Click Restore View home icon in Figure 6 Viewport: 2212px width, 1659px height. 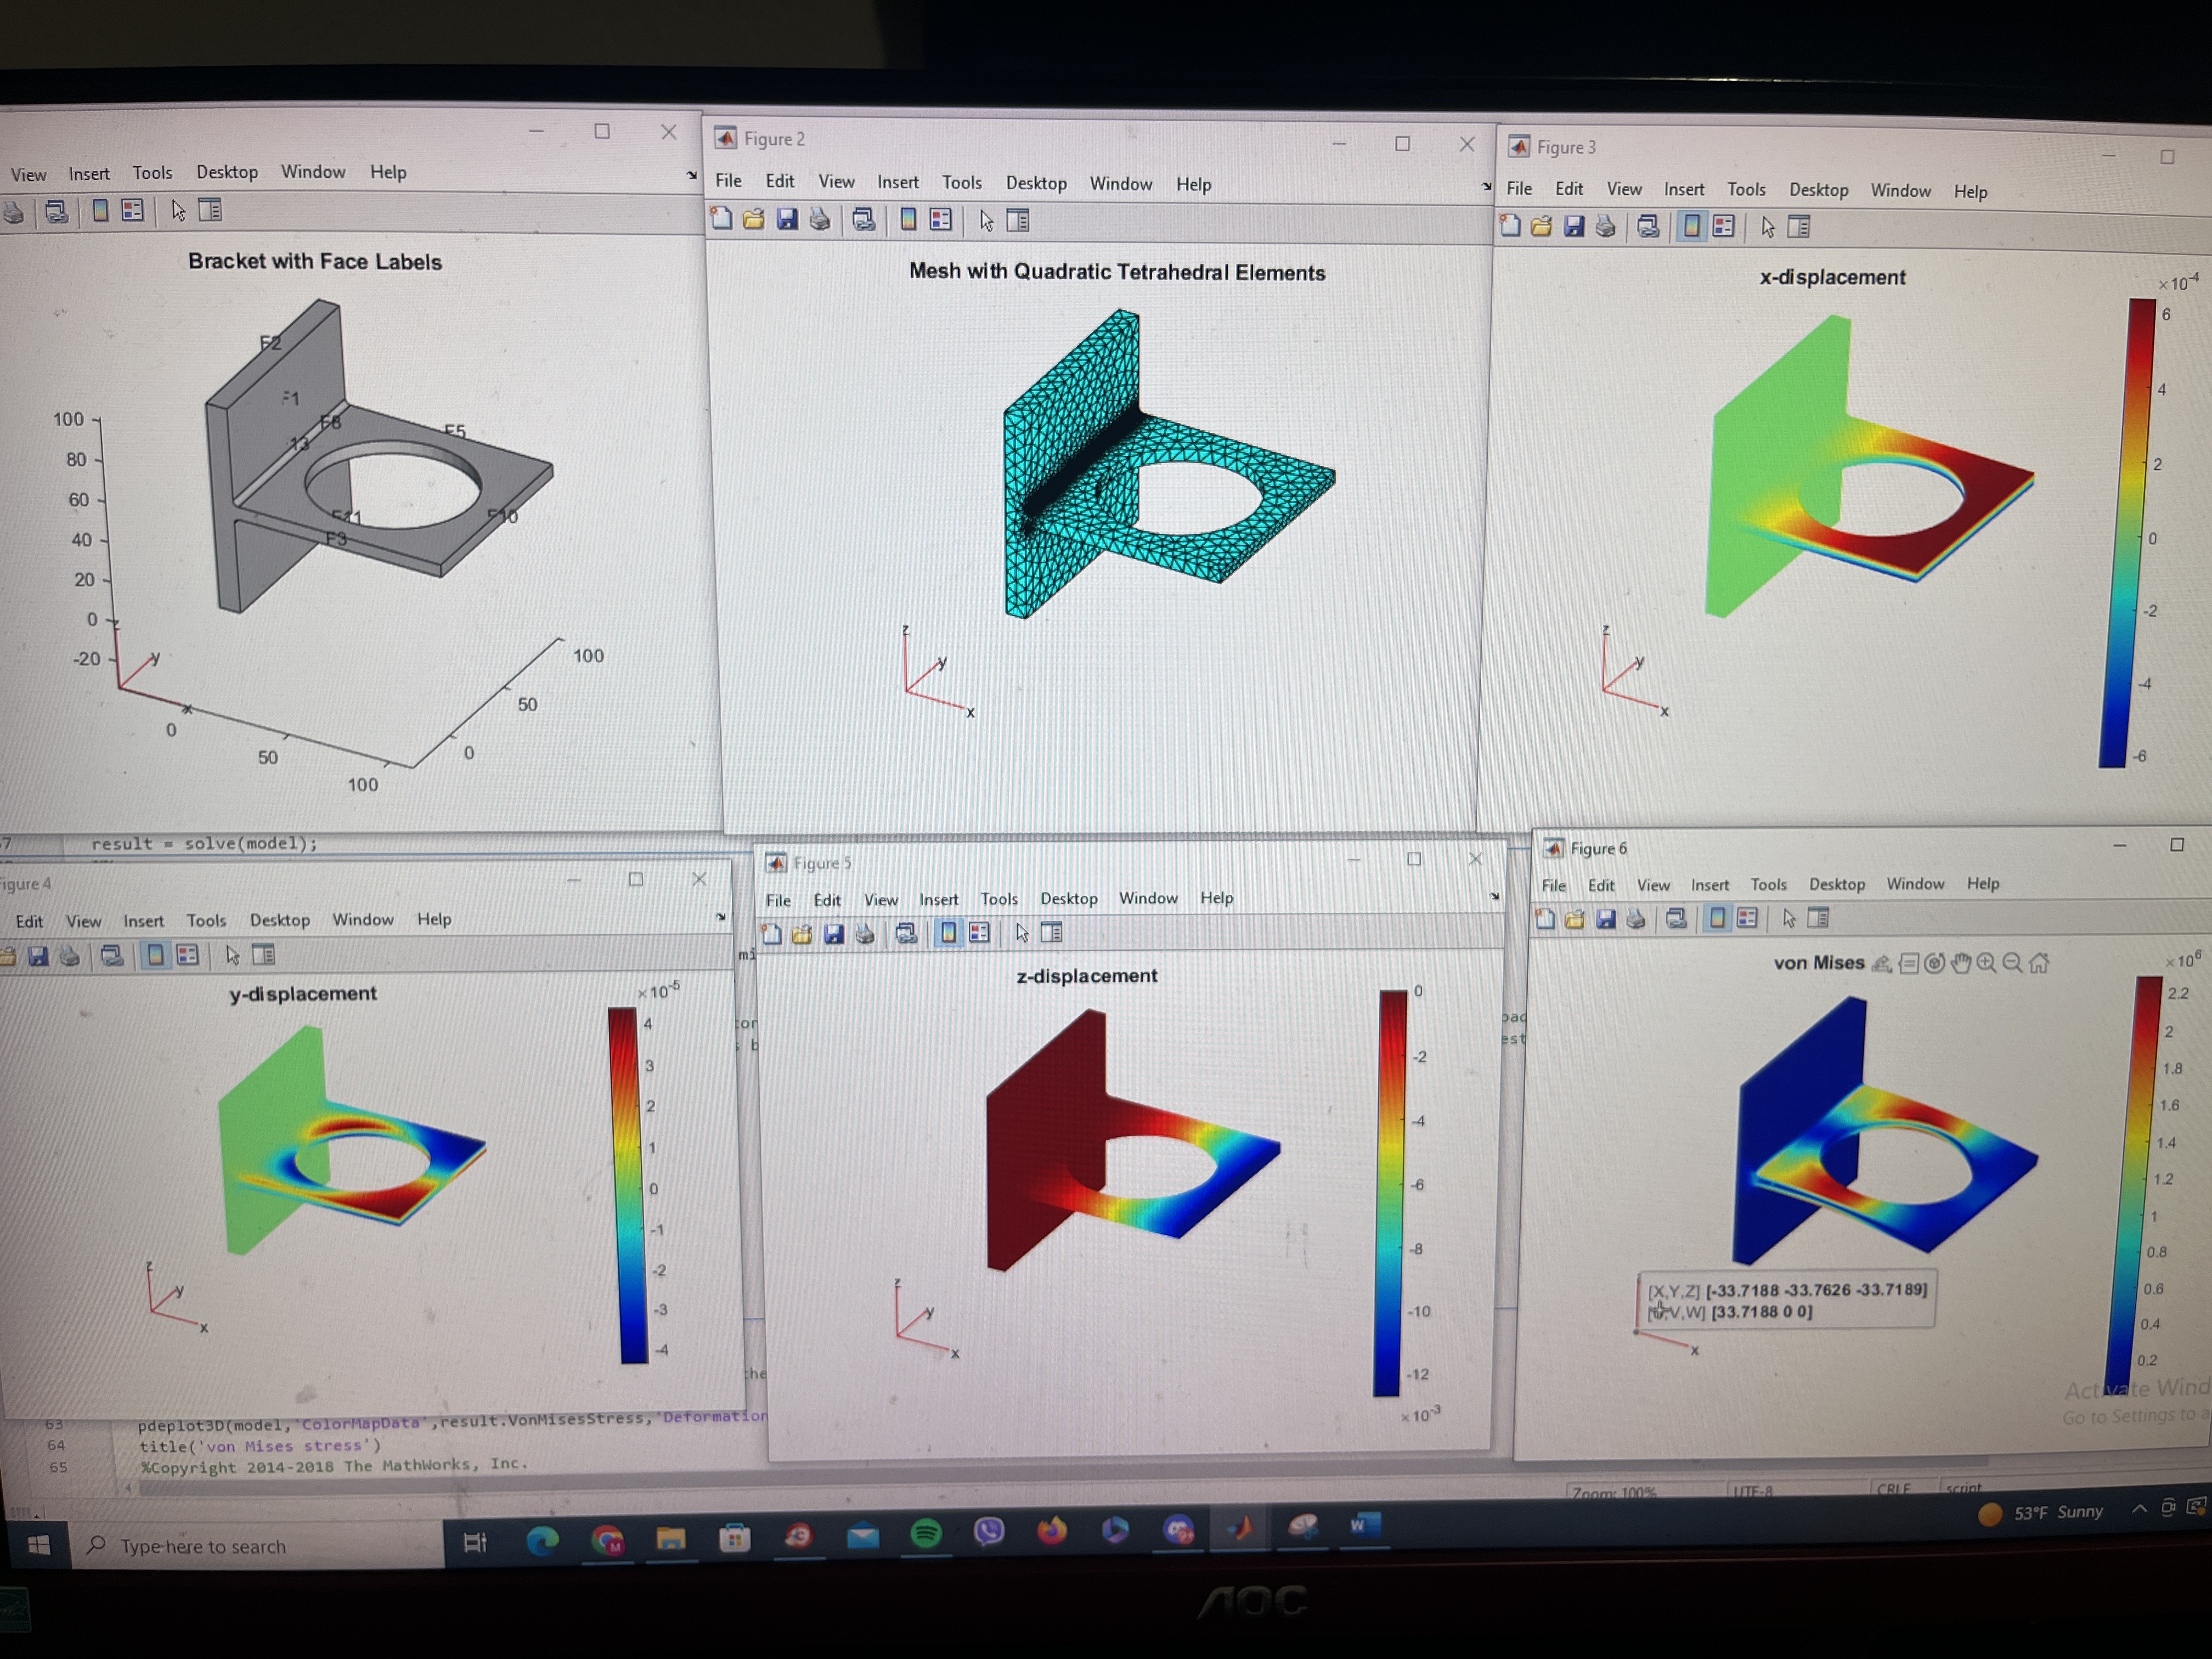[x=2039, y=963]
